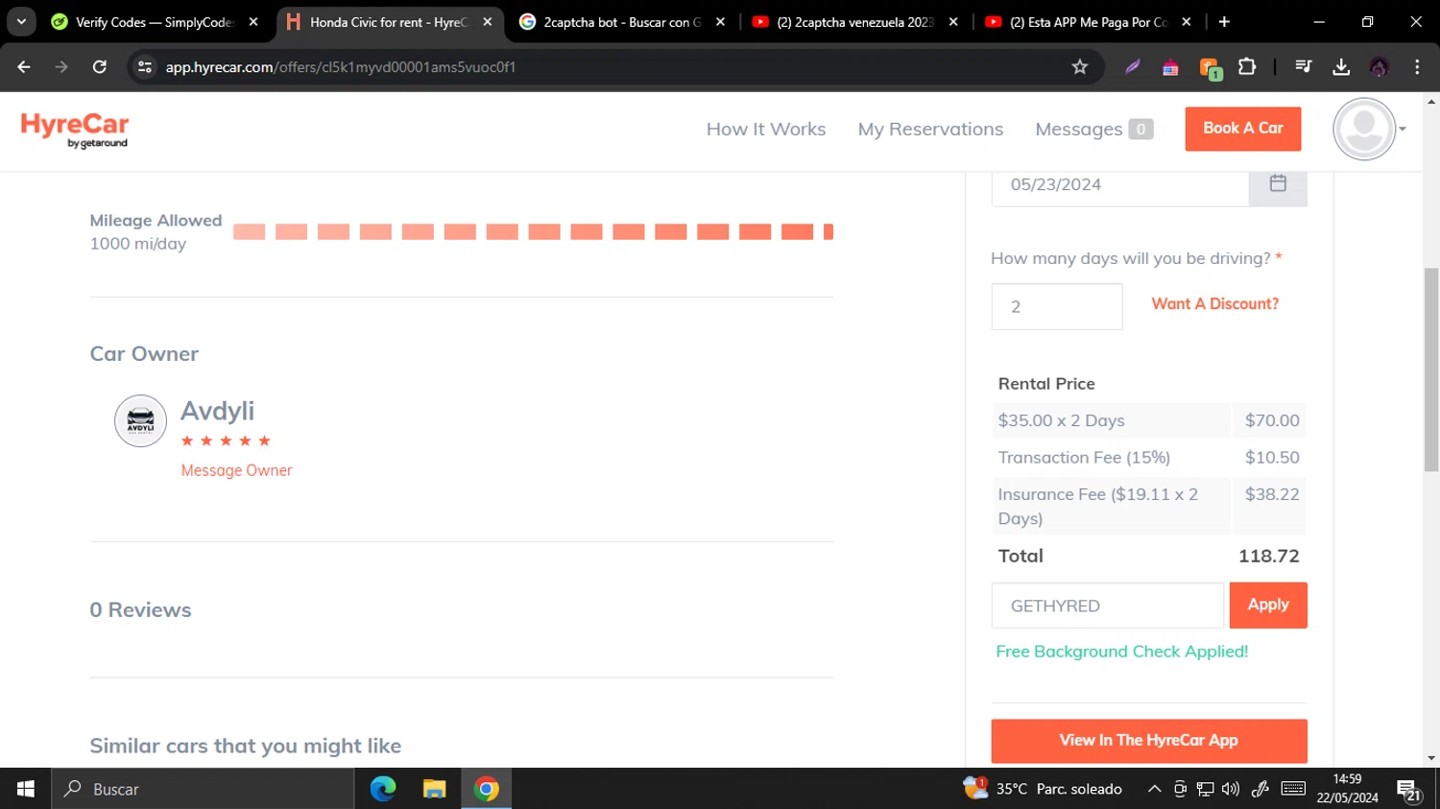Open Chrome three-dot menu
The width and height of the screenshot is (1440, 809).
pos(1417,66)
